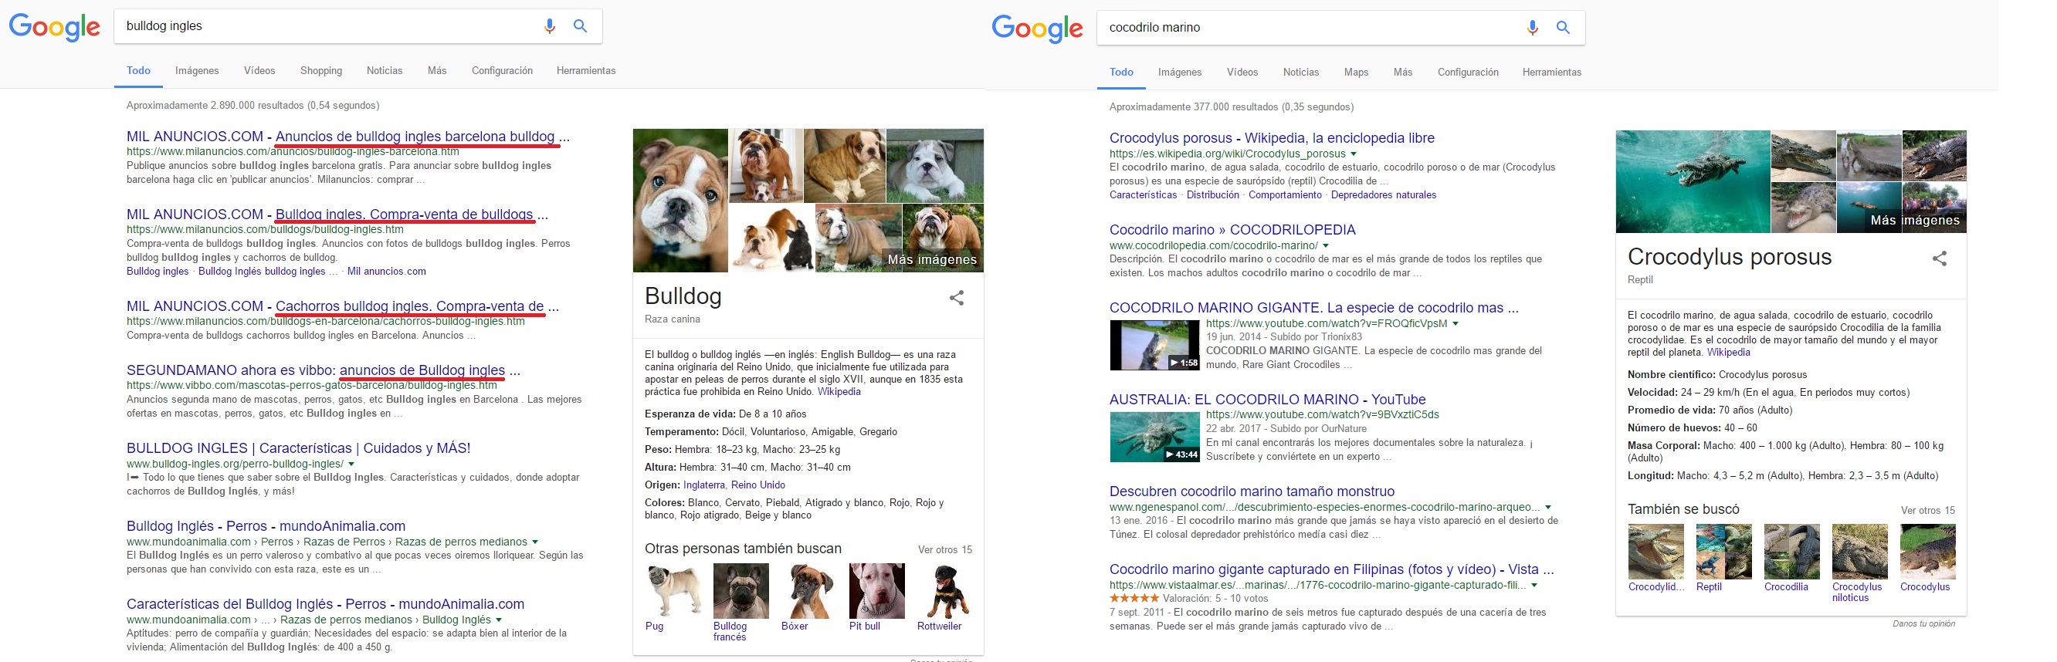Click Mil anuncios.com sitelink

[387, 271]
